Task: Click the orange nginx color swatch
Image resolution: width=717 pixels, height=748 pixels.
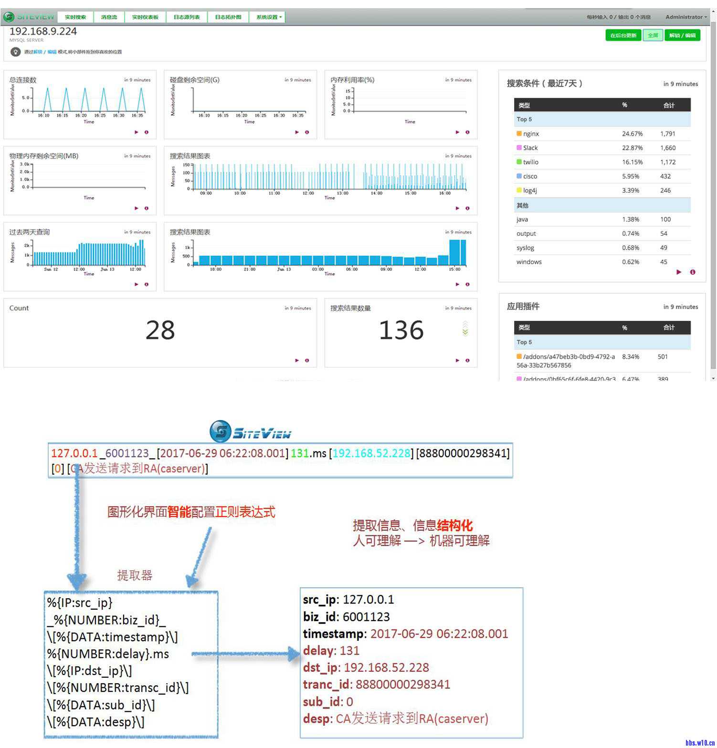Action: [x=519, y=134]
